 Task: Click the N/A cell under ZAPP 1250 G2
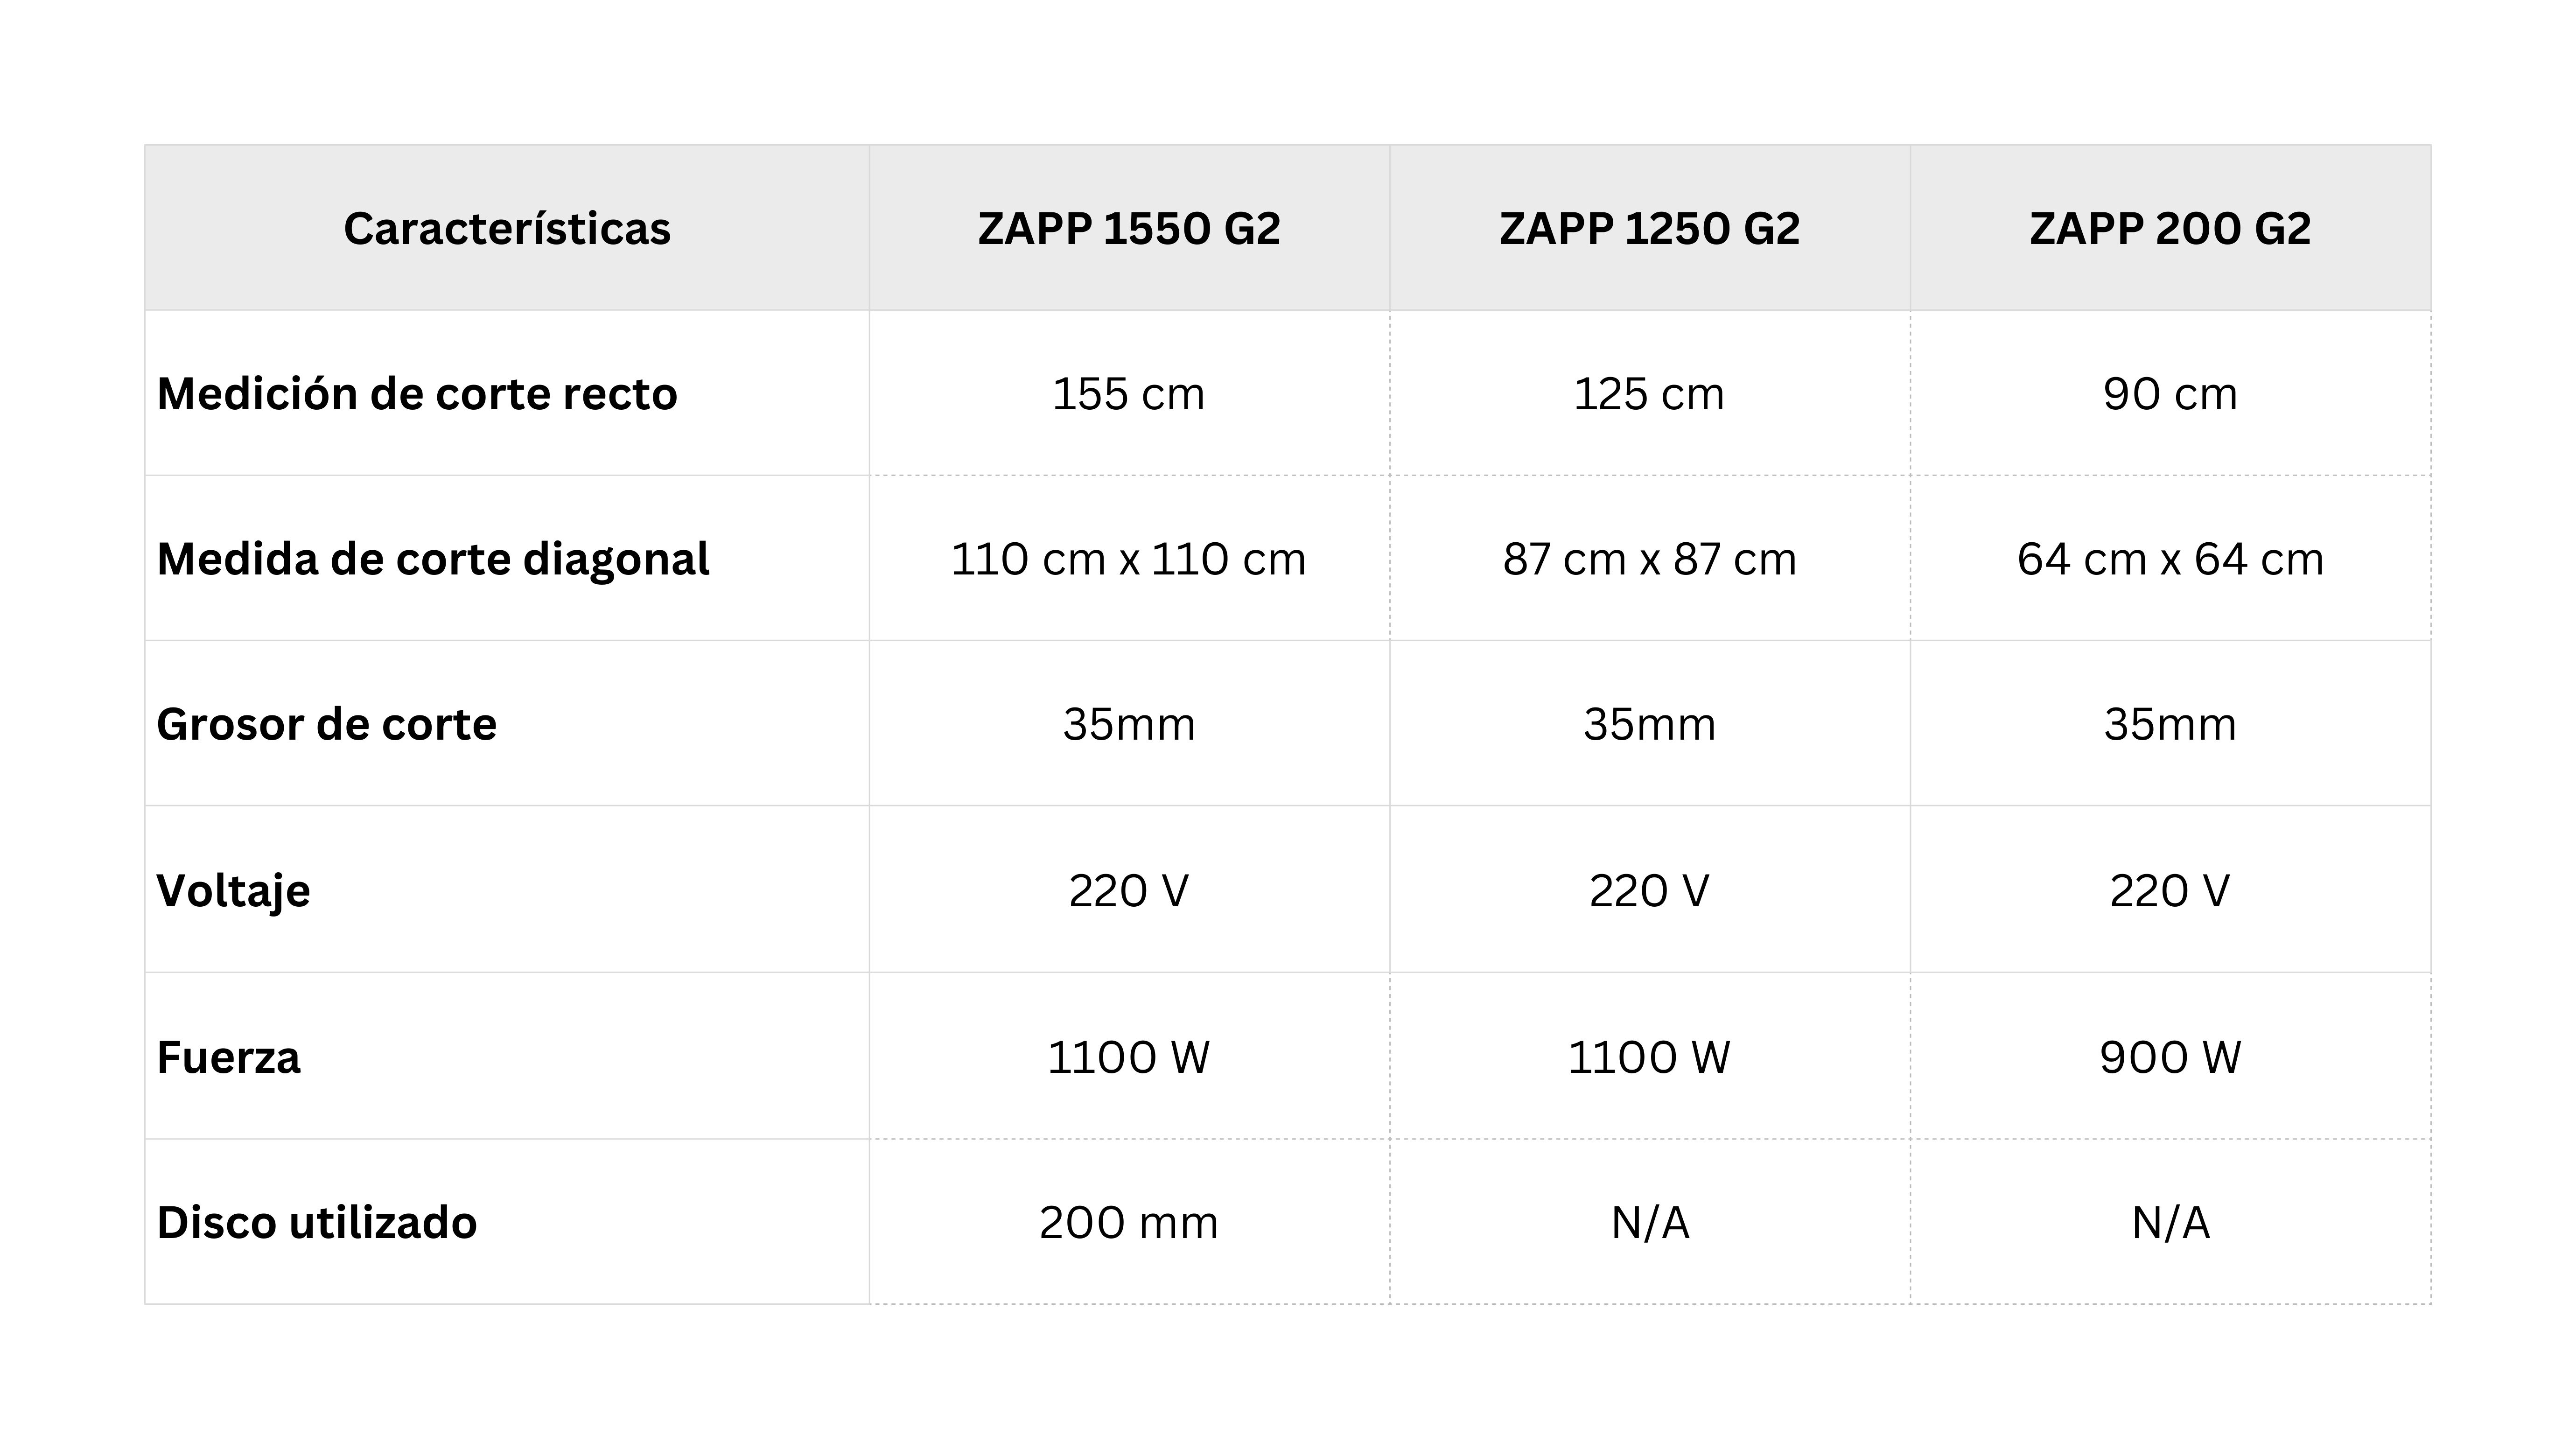[1649, 1222]
